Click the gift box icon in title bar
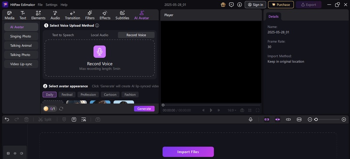Screen dimensions: 350x159 tap(223, 4)
